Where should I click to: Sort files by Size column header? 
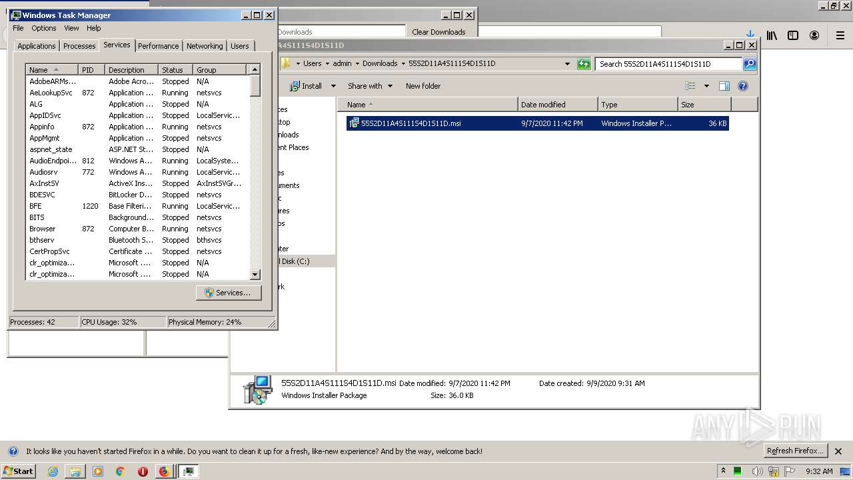click(704, 105)
